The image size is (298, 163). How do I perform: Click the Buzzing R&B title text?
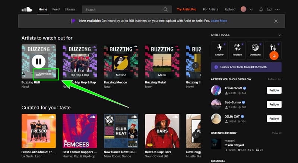tap(31, 82)
